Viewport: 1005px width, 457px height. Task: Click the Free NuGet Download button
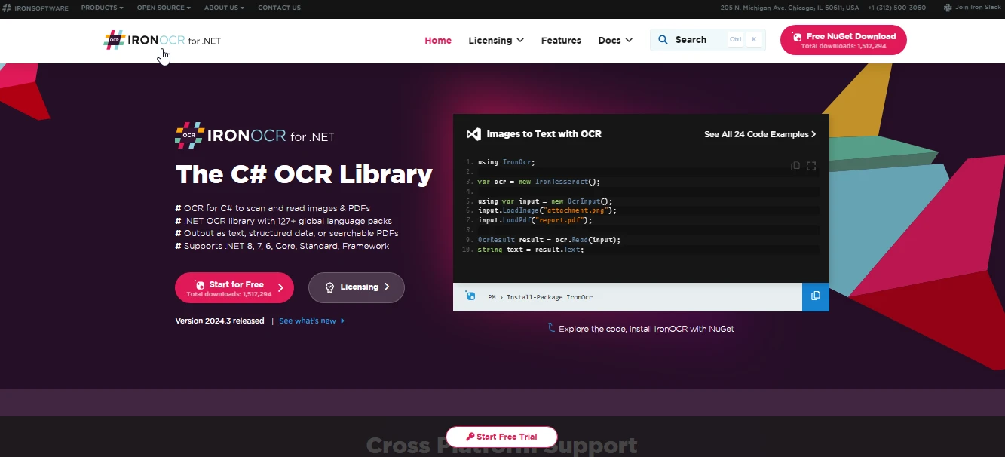click(843, 40)
